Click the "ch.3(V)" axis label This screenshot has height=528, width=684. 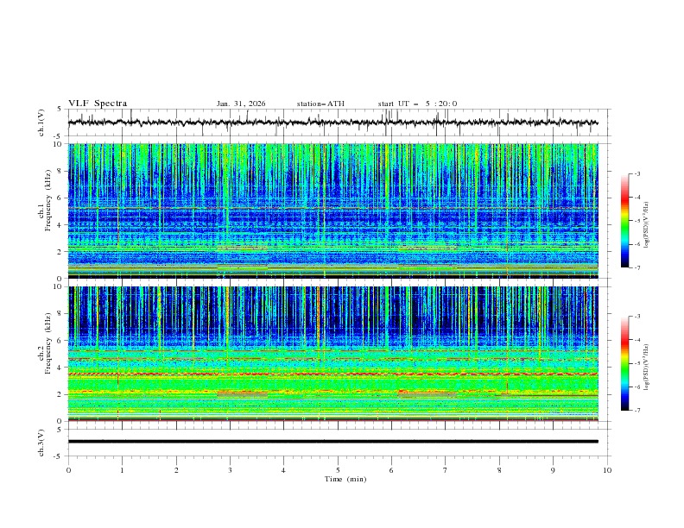[41, 443]
